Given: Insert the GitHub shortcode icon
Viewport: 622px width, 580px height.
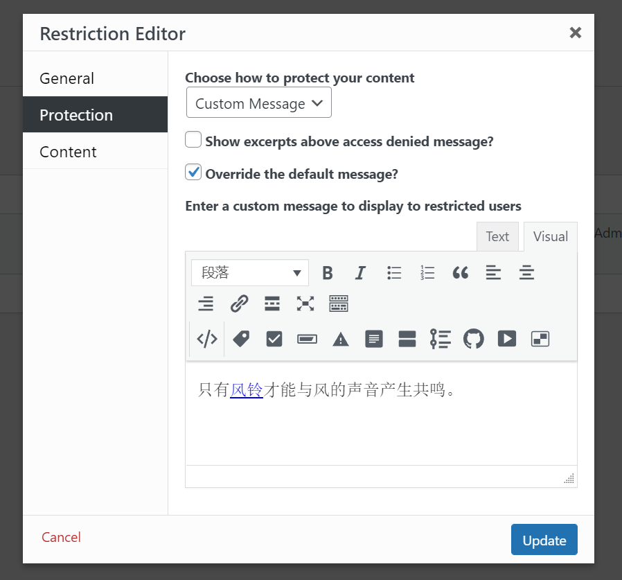Looking at the screenshot, I should coord(473,339).
